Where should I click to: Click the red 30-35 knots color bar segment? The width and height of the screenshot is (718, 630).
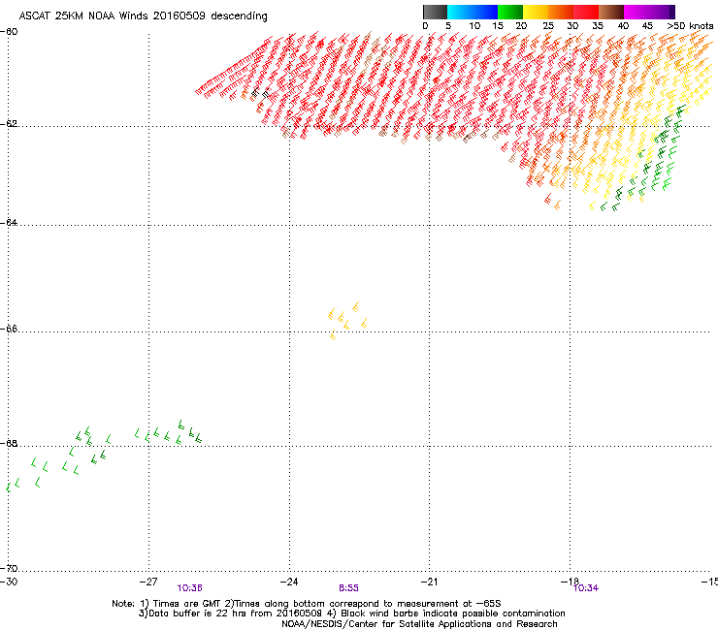click(586, 12)
